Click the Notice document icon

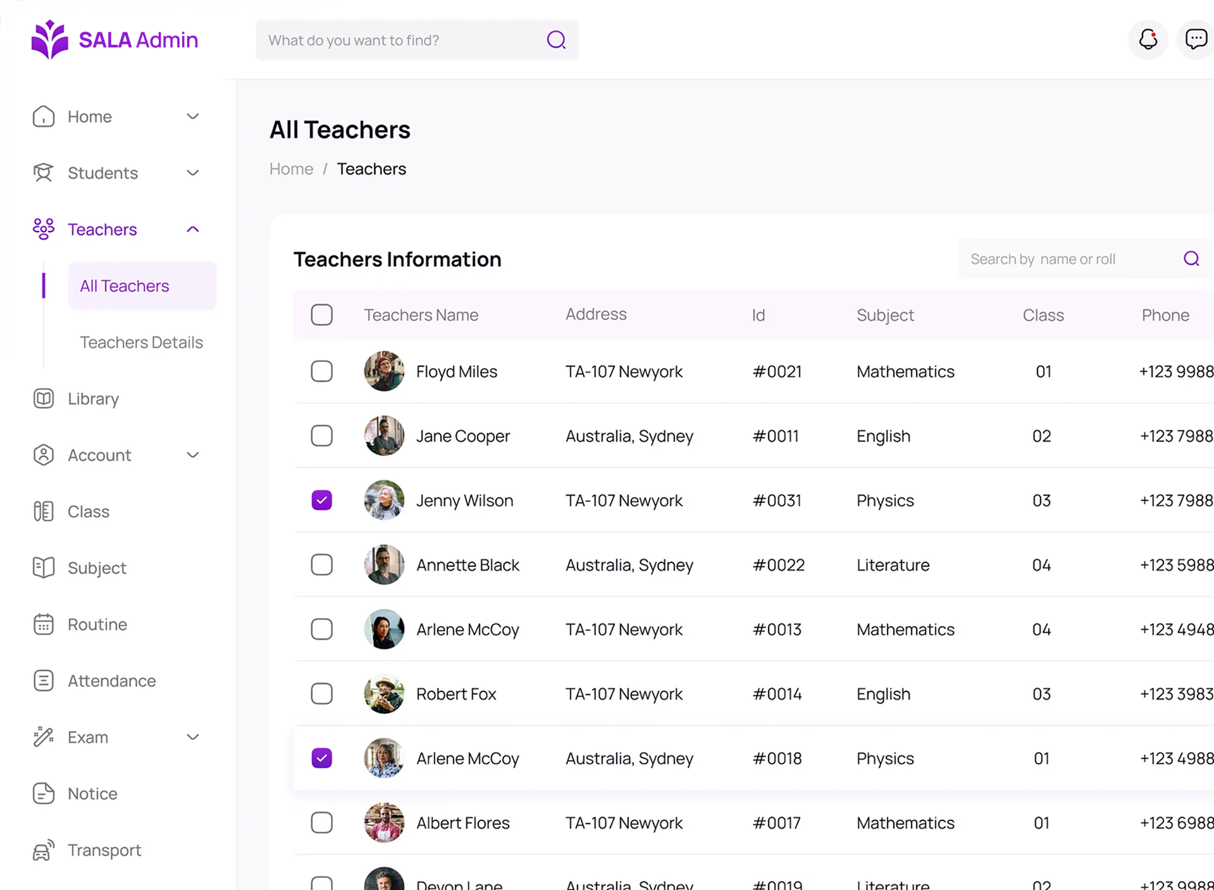click(x=44, y=793)
